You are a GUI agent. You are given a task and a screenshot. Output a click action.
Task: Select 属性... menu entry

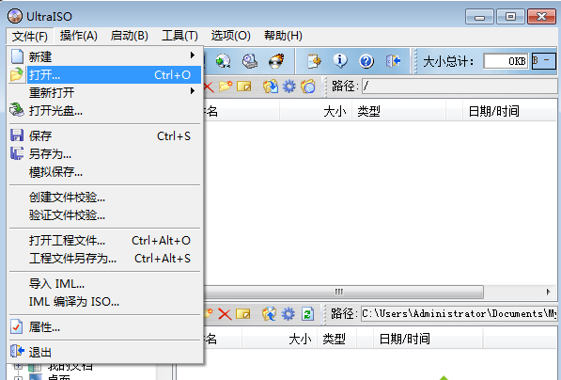pyautogui.click(x=105, y=327)
